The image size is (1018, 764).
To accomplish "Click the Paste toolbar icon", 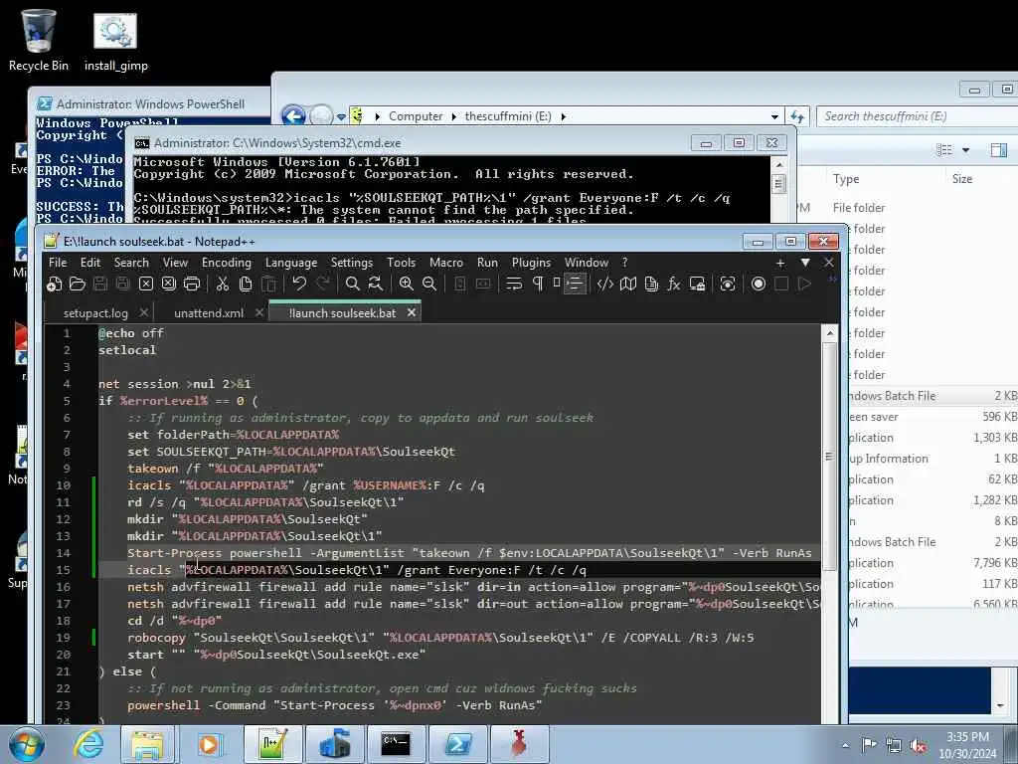I will pos(268,284).
